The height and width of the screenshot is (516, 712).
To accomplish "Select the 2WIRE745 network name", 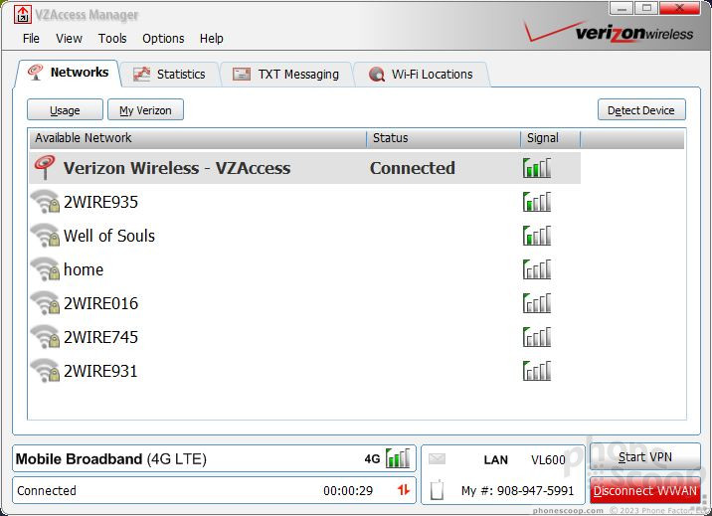I will tap(100, 337).
